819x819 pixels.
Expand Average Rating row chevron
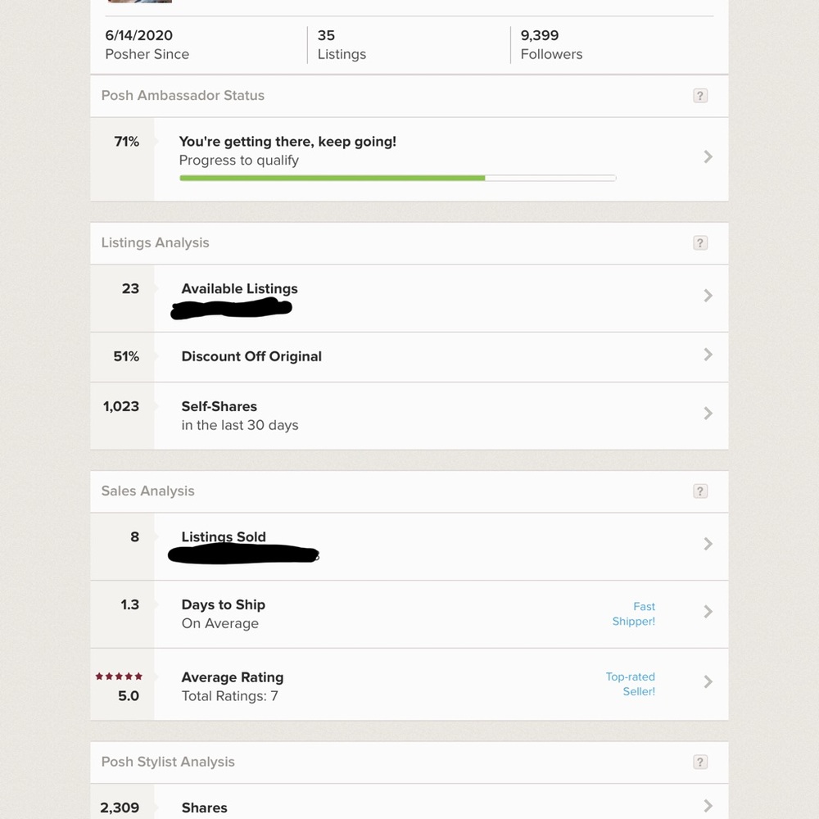tap(708, 681)
